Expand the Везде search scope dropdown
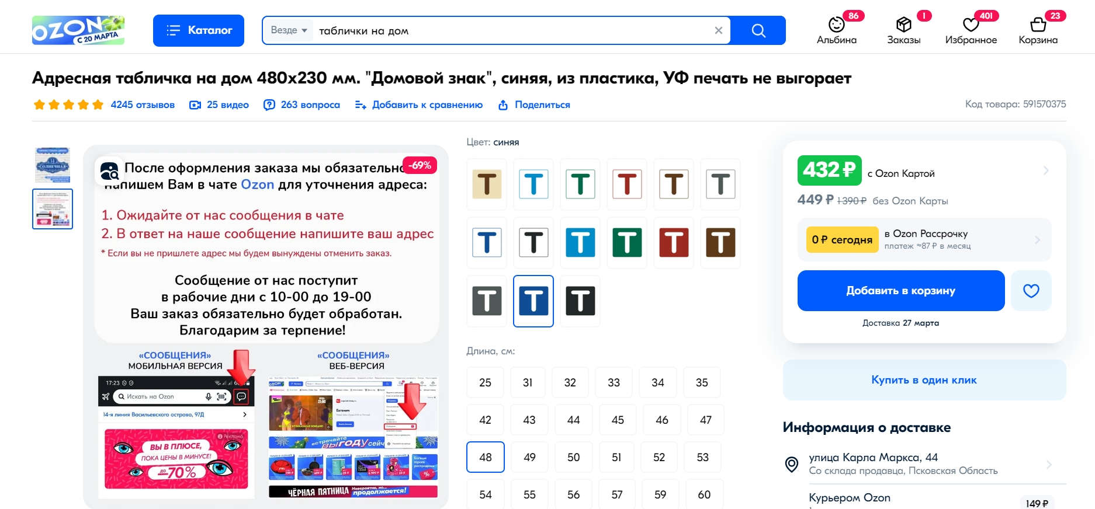 click(289, 30)
